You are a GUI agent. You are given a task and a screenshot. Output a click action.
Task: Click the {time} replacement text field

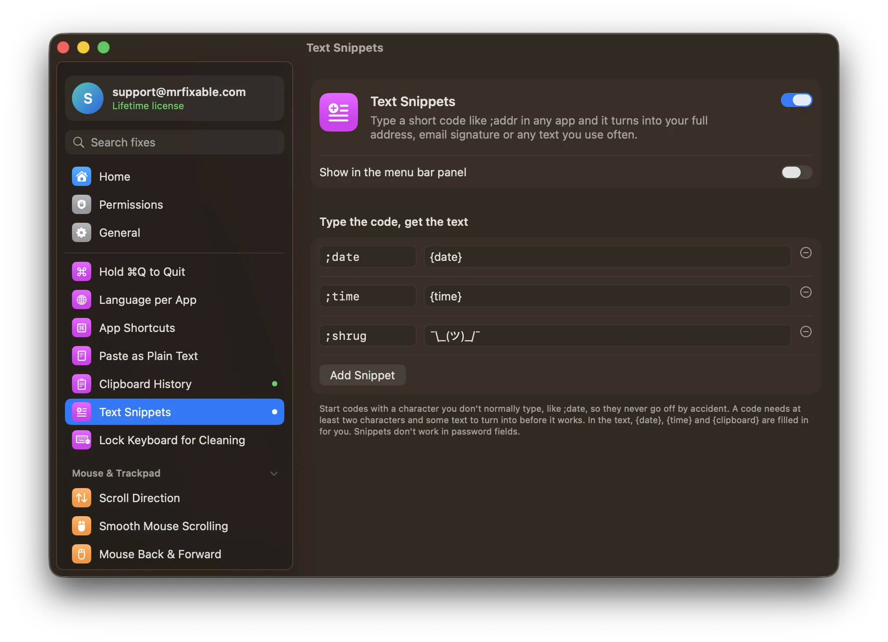[607, 296]
